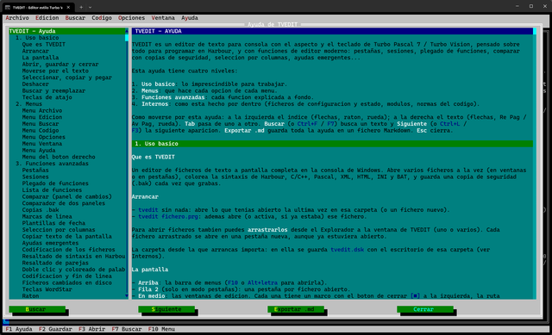552x335 pixels.
Task: Open the Opciones menu
Action: (x=131, y=17)
